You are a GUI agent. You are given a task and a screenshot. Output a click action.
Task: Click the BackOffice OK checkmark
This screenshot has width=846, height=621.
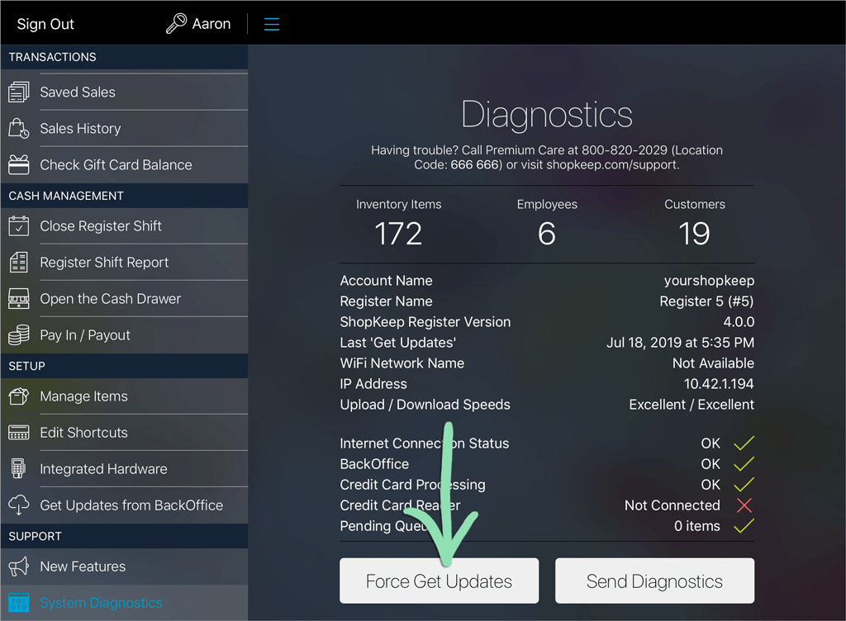744,463
